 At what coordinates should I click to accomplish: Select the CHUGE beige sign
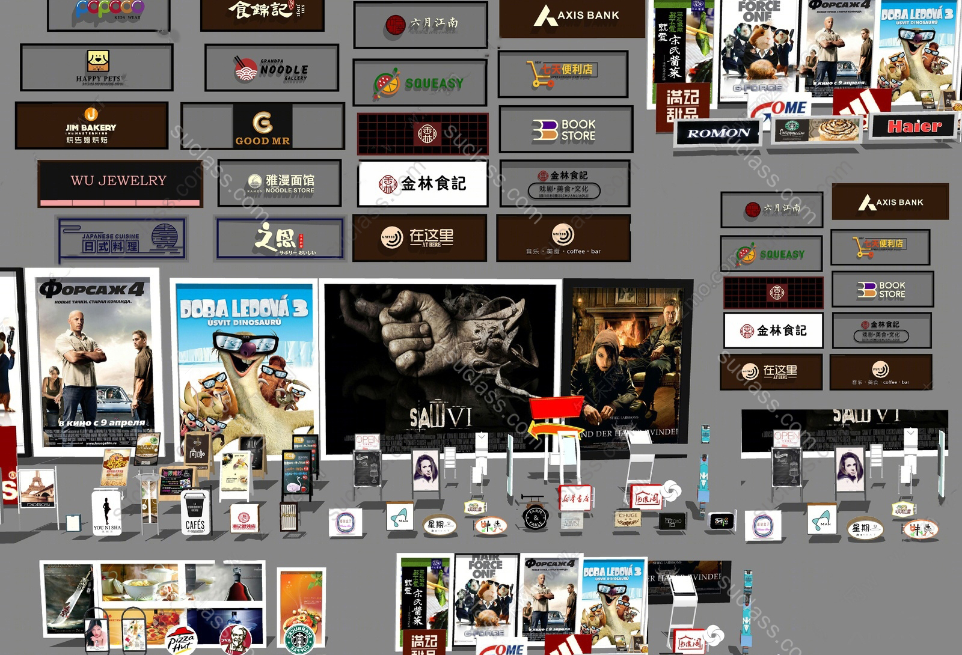click(x=627, y=519)
